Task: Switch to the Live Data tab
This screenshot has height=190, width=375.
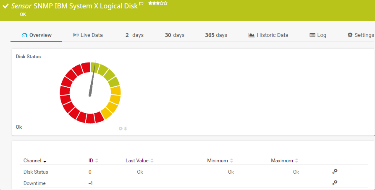Action: (88, 35)
